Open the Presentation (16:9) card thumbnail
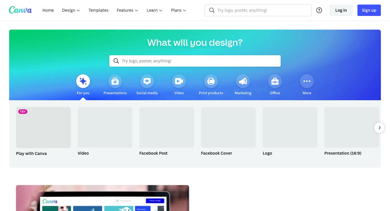Image resolution: width=390 pixels, height=211 pixels. 352,127
